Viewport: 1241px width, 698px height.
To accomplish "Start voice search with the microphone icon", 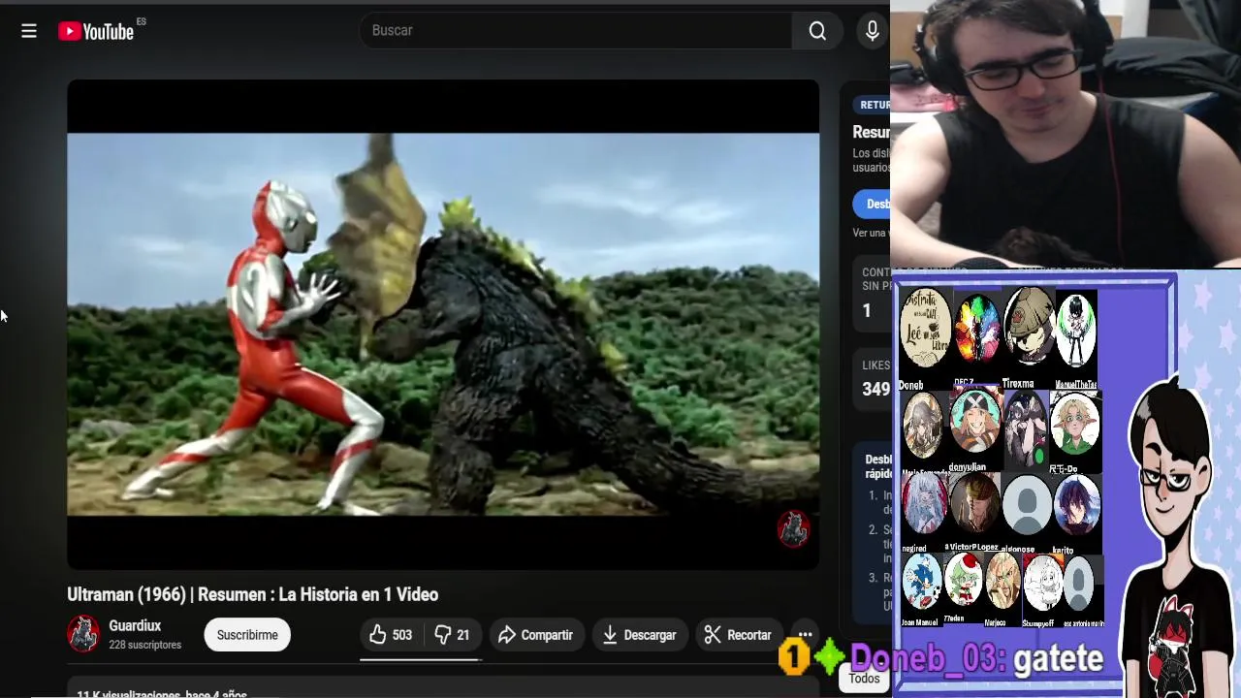I will click(873, 31).
